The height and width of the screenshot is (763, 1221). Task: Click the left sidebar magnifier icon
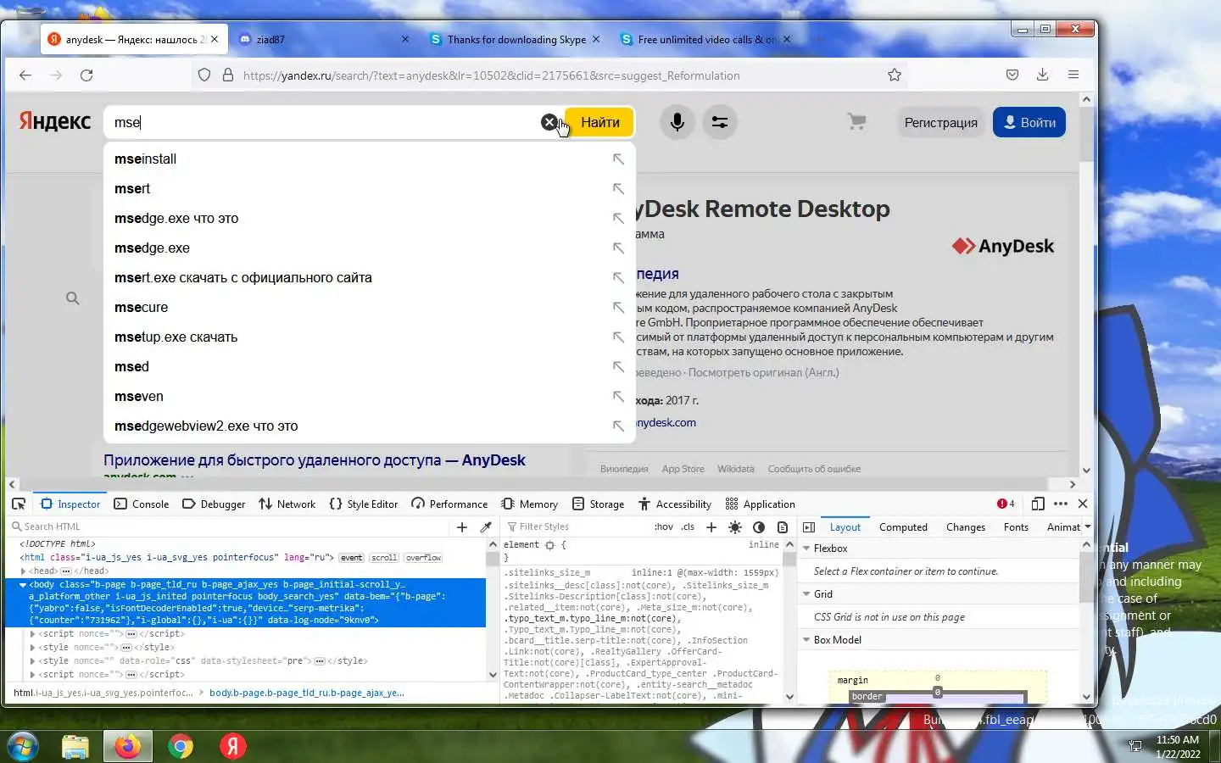point(73,298)
